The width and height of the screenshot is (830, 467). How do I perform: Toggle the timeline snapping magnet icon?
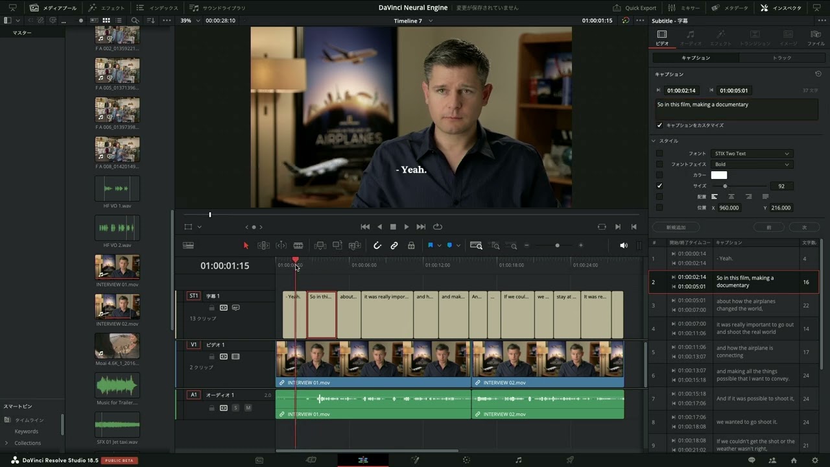pos(377,246)
